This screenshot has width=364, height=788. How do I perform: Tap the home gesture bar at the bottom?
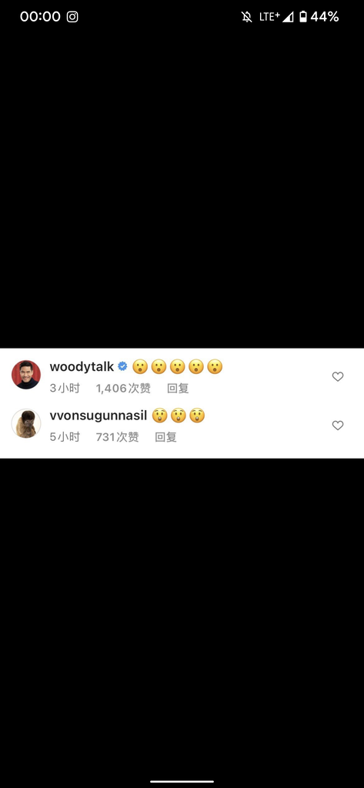coord(182,782)
